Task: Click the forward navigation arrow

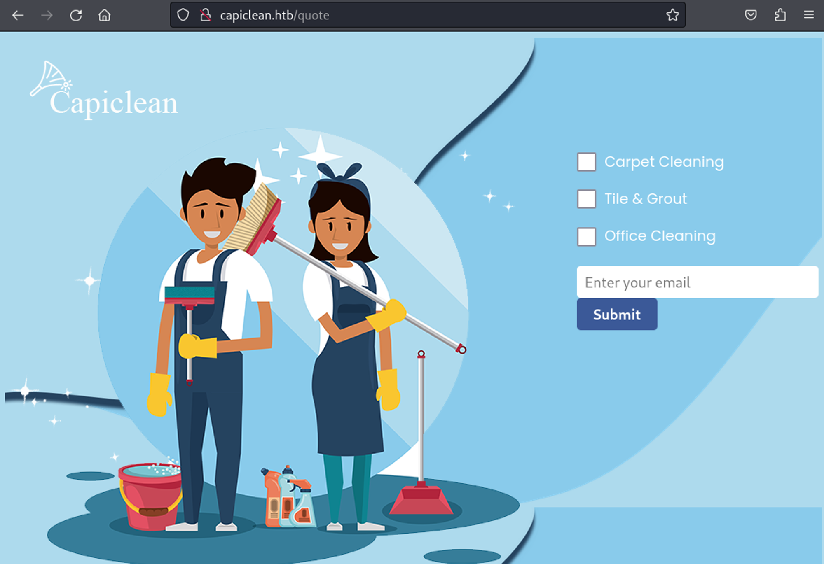Action: point(47,15)
